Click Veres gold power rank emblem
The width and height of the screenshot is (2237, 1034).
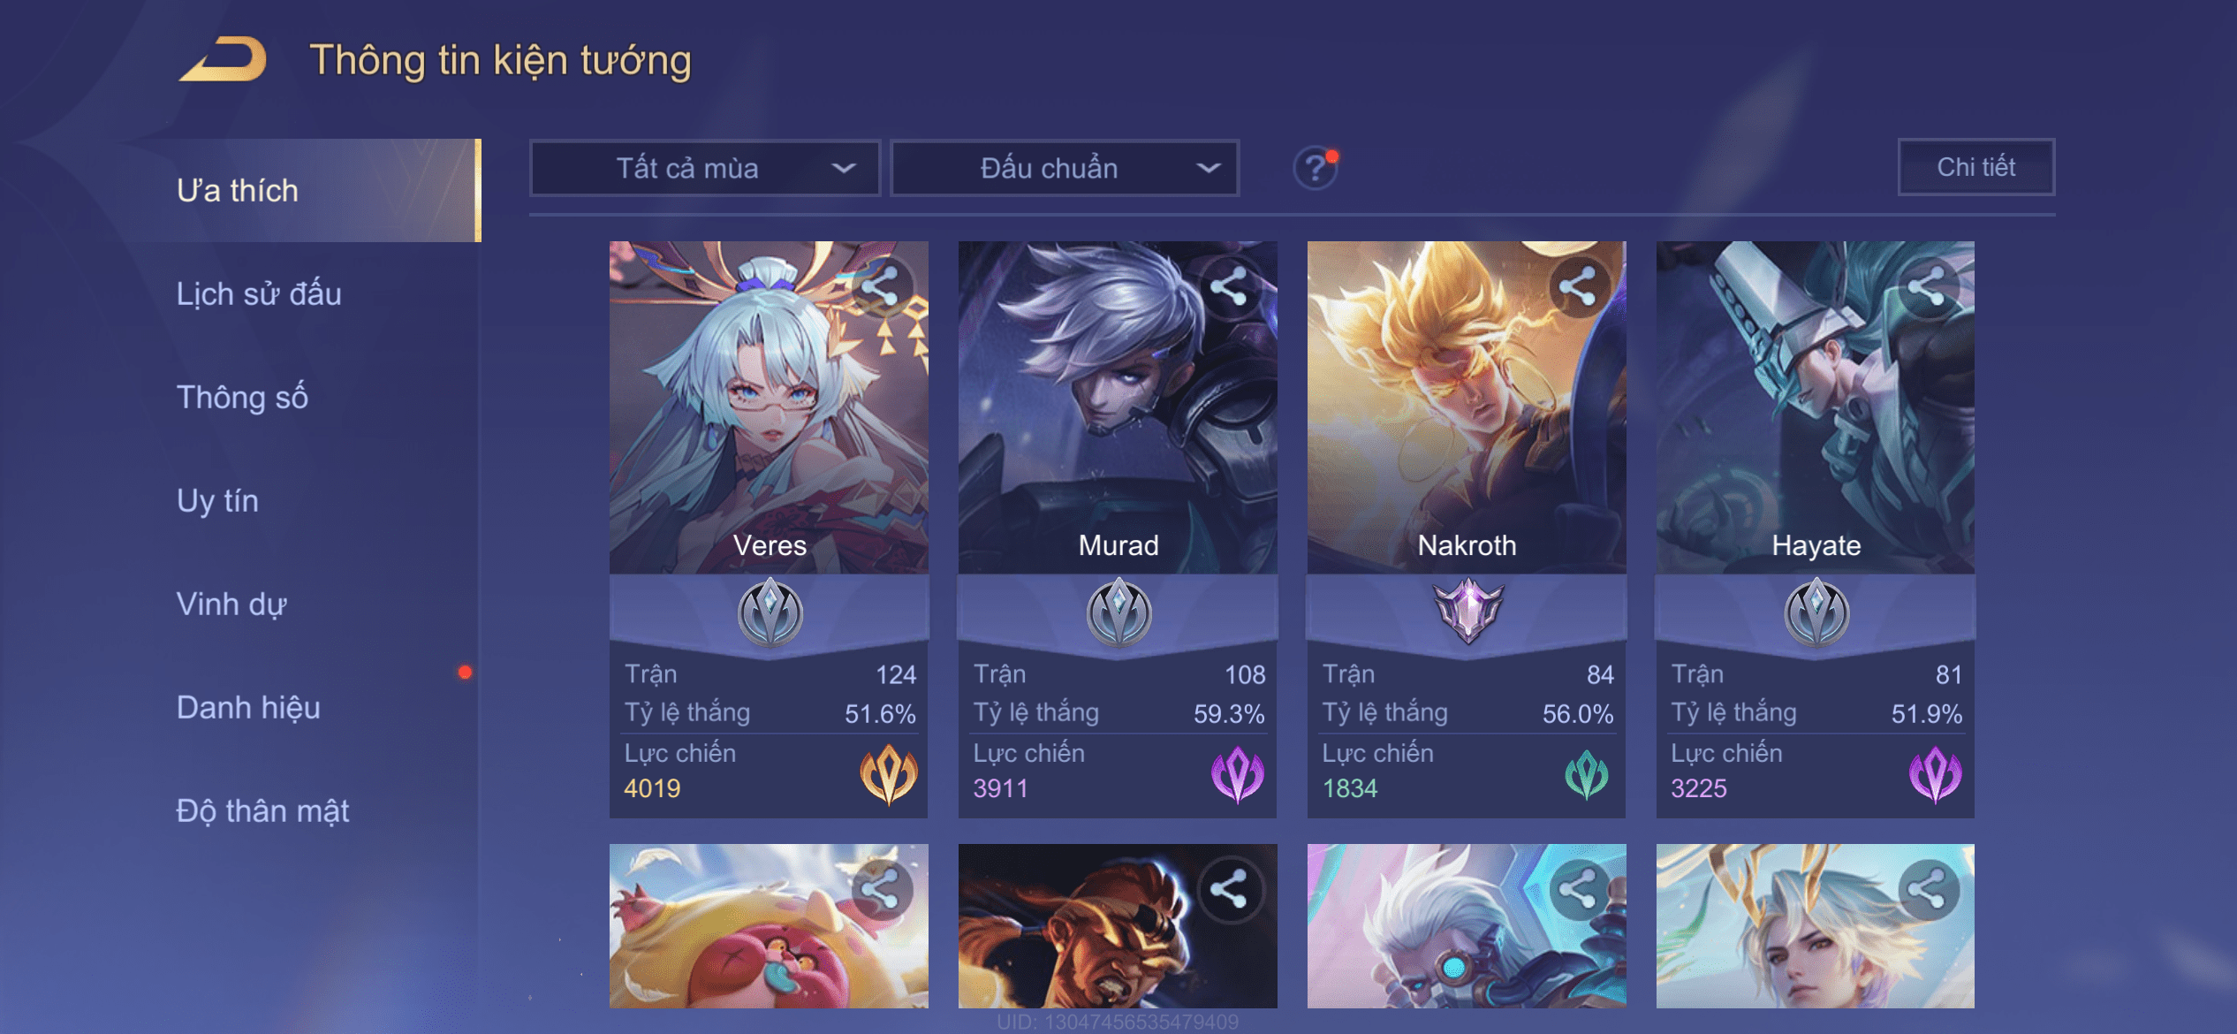(889, 774)
